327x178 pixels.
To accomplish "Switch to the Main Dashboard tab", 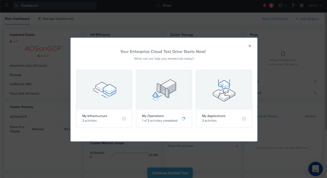I will [17, 19].
